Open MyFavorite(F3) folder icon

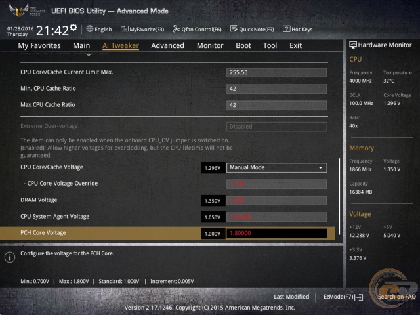click(x=124, y=29)
